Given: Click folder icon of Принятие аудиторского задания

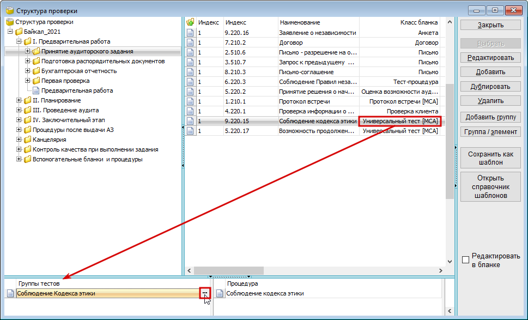Looking at the screenshot, I should [36, 51].
